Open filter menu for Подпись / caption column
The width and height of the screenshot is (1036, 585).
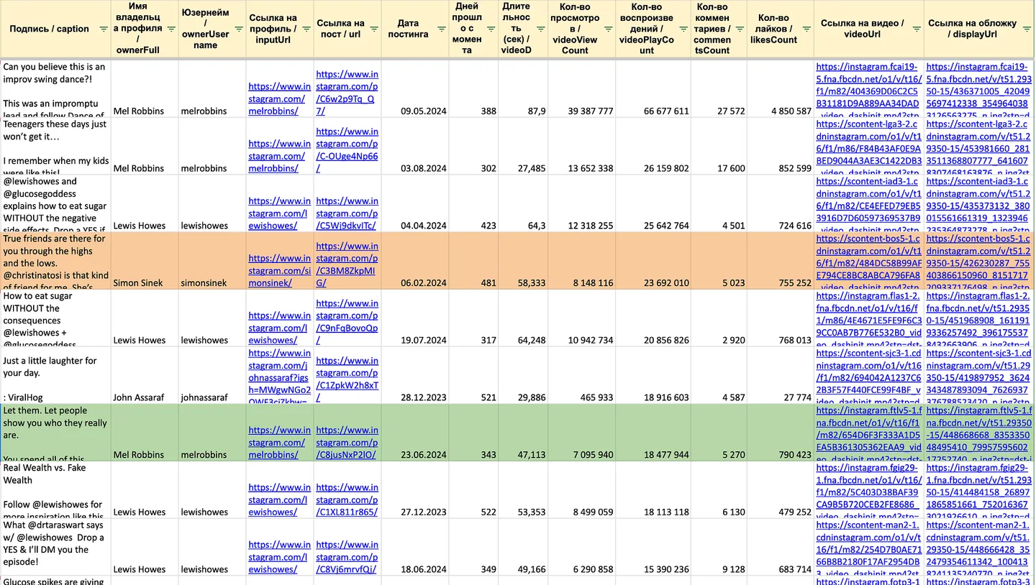104,29
